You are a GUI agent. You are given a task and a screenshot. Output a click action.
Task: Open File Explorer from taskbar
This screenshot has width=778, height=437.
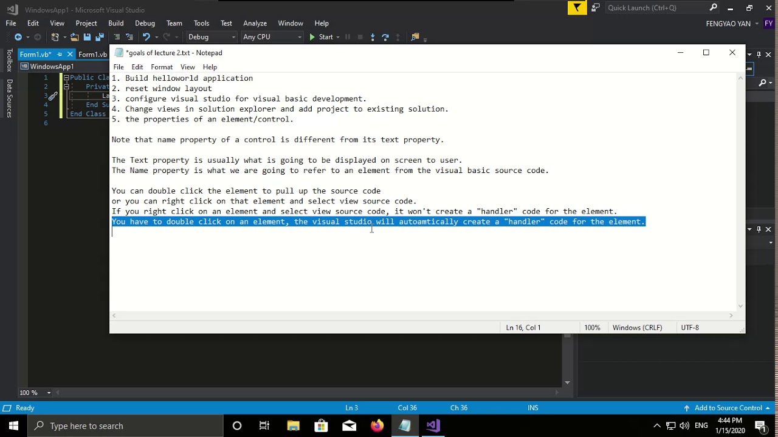click(293, 425)
